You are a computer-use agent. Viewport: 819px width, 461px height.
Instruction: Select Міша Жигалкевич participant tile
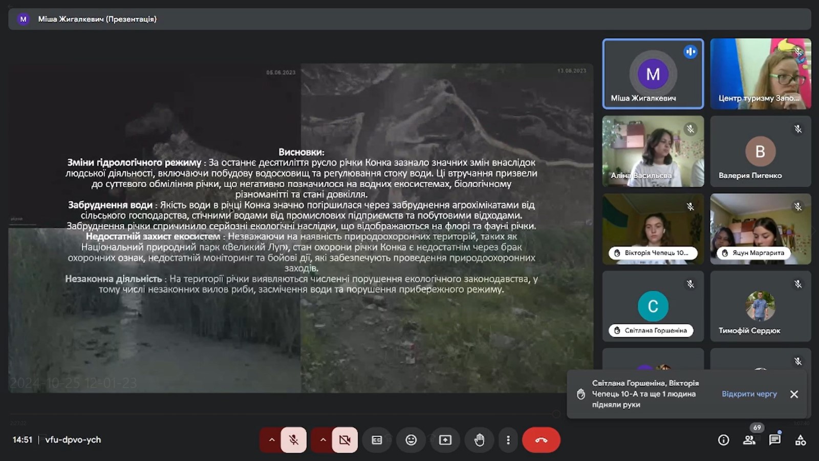[x=653, y=74]
